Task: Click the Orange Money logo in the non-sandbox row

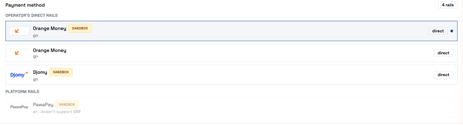Action: (19, 53)
